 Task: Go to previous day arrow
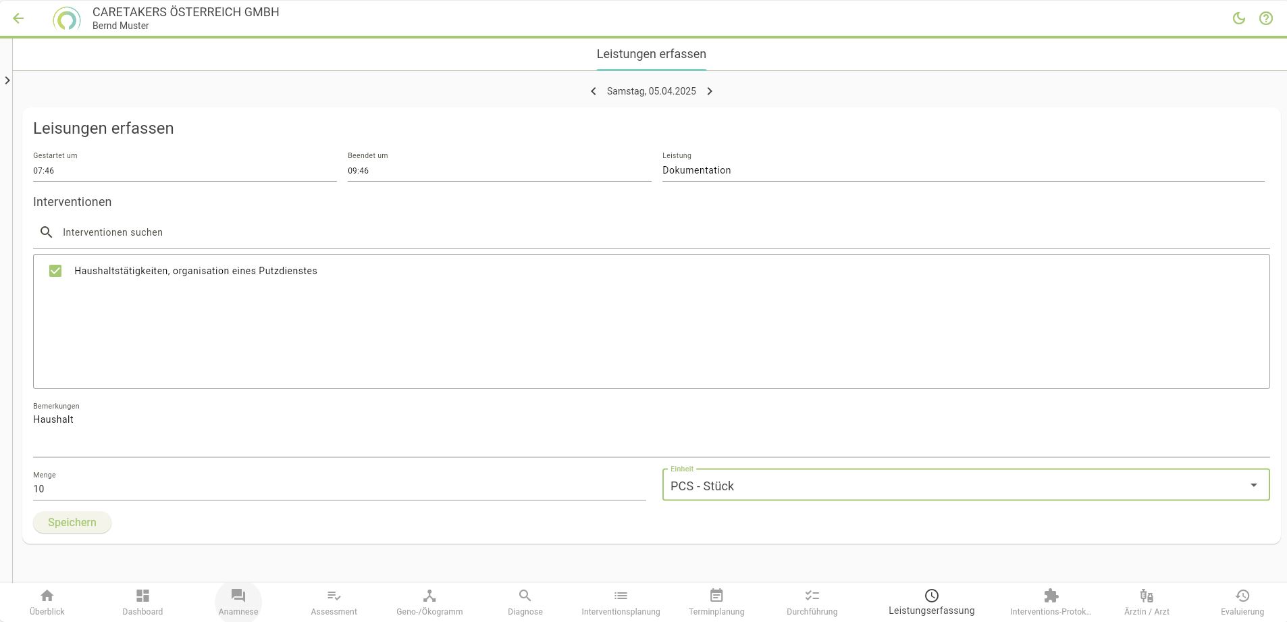click(593, 91)
